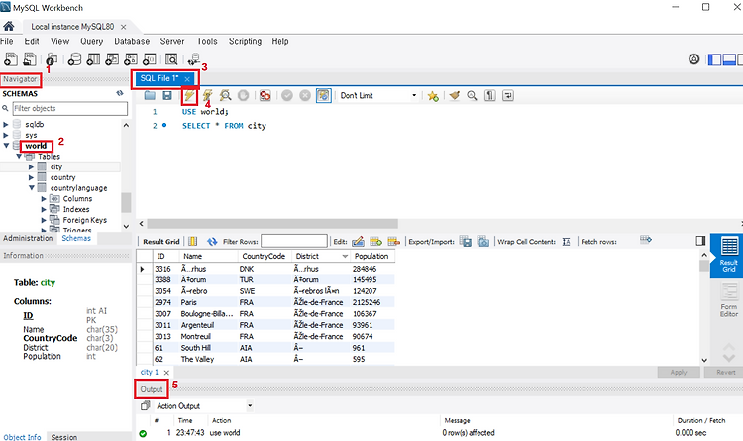The width and height of the screenshot is (743, 441).
Task: Toggle invisible characters pilcrow icon
Action: [490, 95]
